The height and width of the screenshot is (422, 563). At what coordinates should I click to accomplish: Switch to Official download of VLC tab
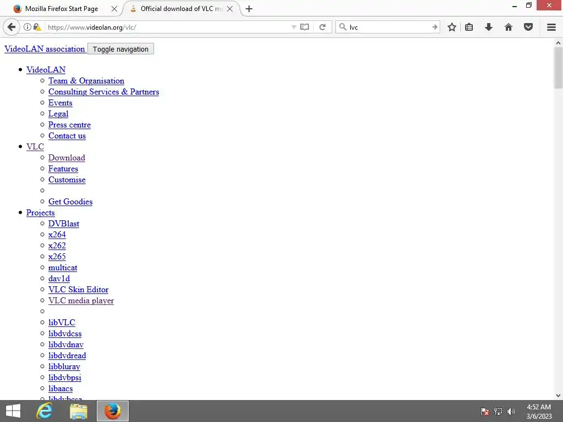(181, 9)
